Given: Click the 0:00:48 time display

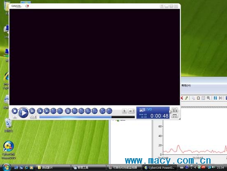Looking at the screenshot, I should 159,116.
